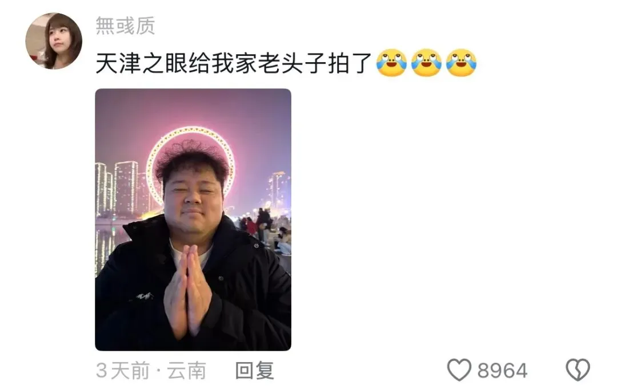Open the commenter's profile avatar
The width and height of the screenshot is (617, 390).
pyautogui.click(x=54, y=41)
